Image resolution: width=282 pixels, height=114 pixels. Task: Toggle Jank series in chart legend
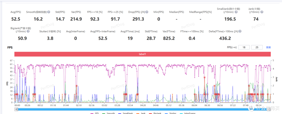141,113
